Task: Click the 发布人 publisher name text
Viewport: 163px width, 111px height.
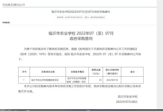Action: coord(95,17)
